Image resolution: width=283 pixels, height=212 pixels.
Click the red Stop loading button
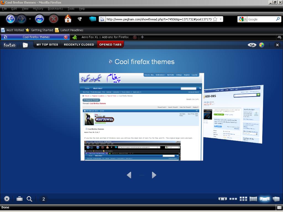pos(54,19)
